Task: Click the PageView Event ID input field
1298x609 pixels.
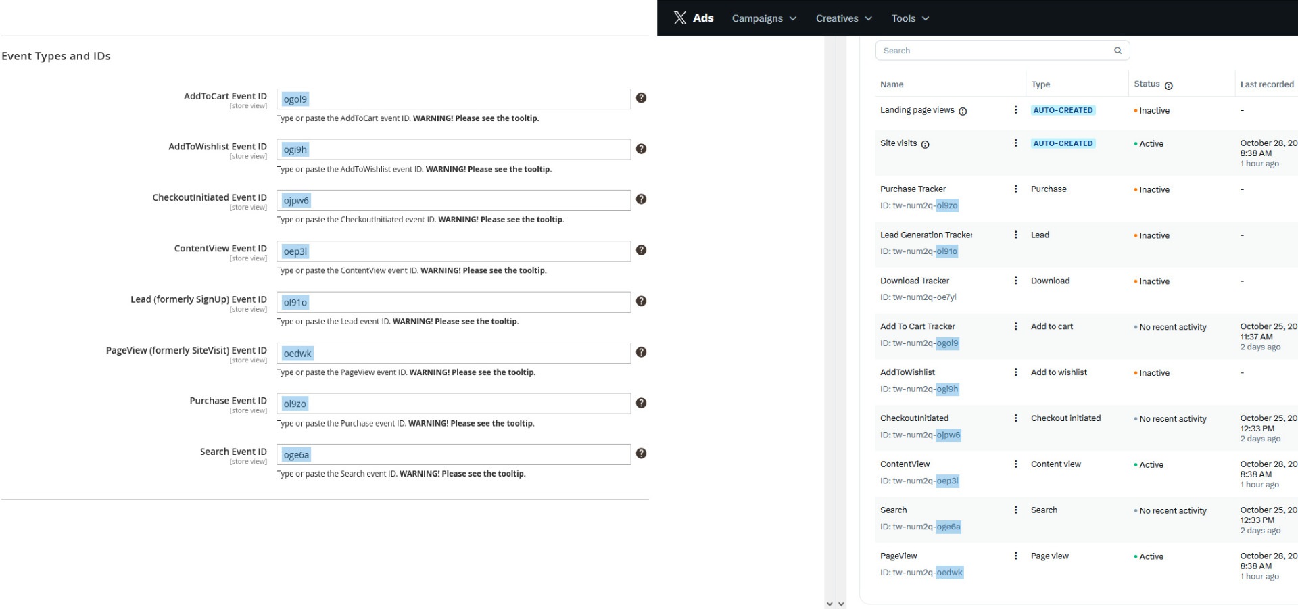Action: [454, 354]
